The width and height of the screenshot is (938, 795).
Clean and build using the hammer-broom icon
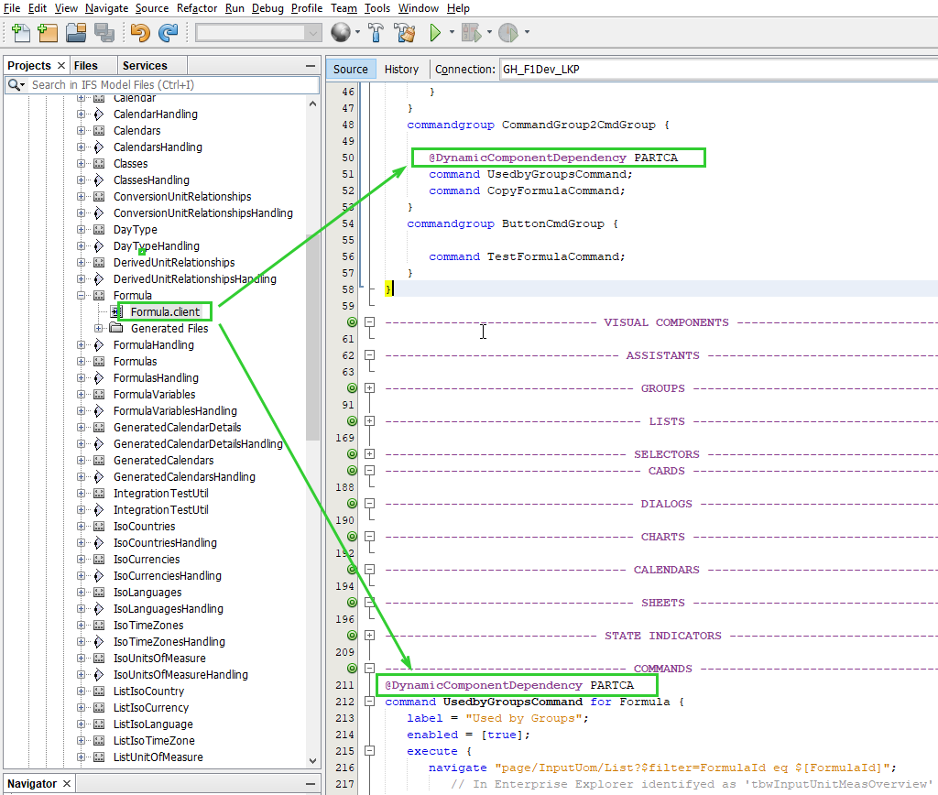pos(404,32)
